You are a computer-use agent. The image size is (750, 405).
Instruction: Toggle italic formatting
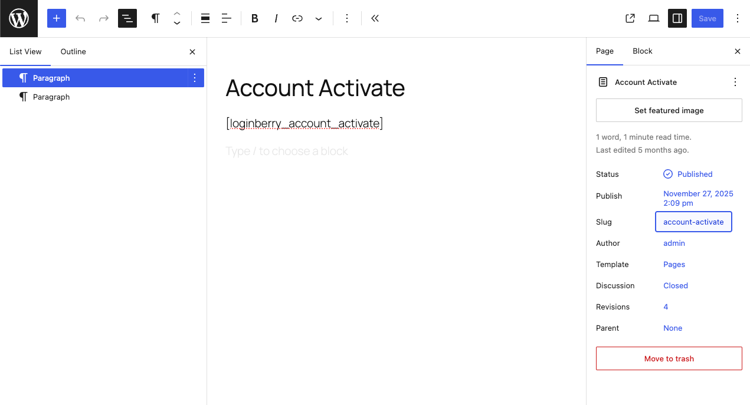pos(276,18)
